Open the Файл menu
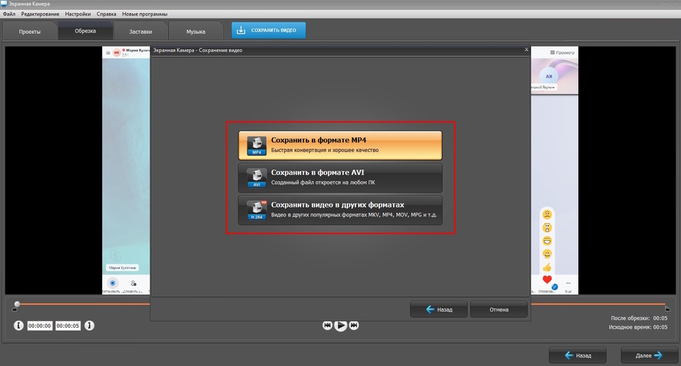 point(9,14)
